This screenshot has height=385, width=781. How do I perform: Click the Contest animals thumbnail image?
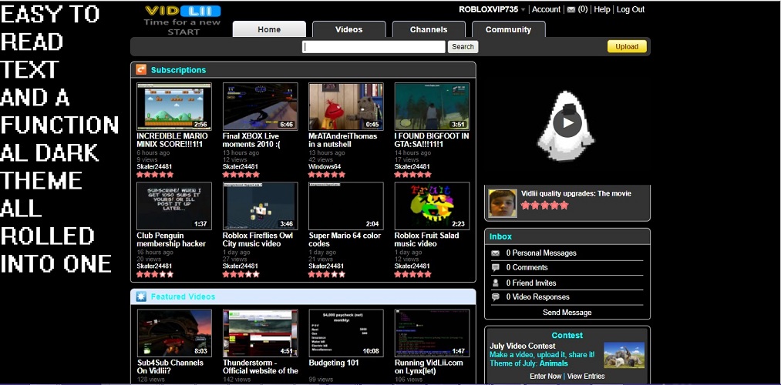624,355
